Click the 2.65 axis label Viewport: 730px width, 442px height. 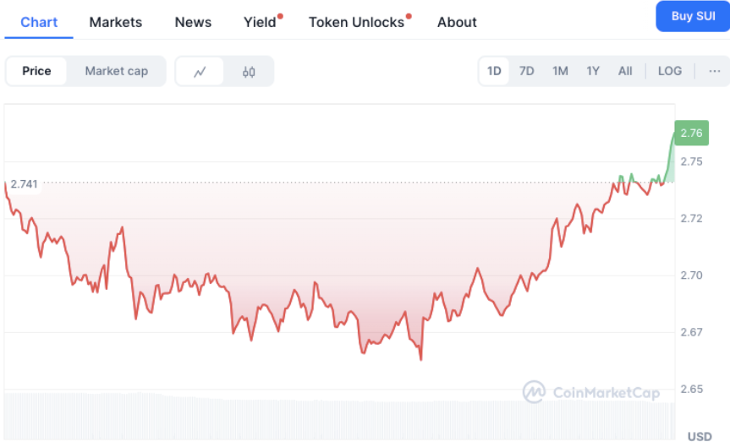[x=691, y=389]
